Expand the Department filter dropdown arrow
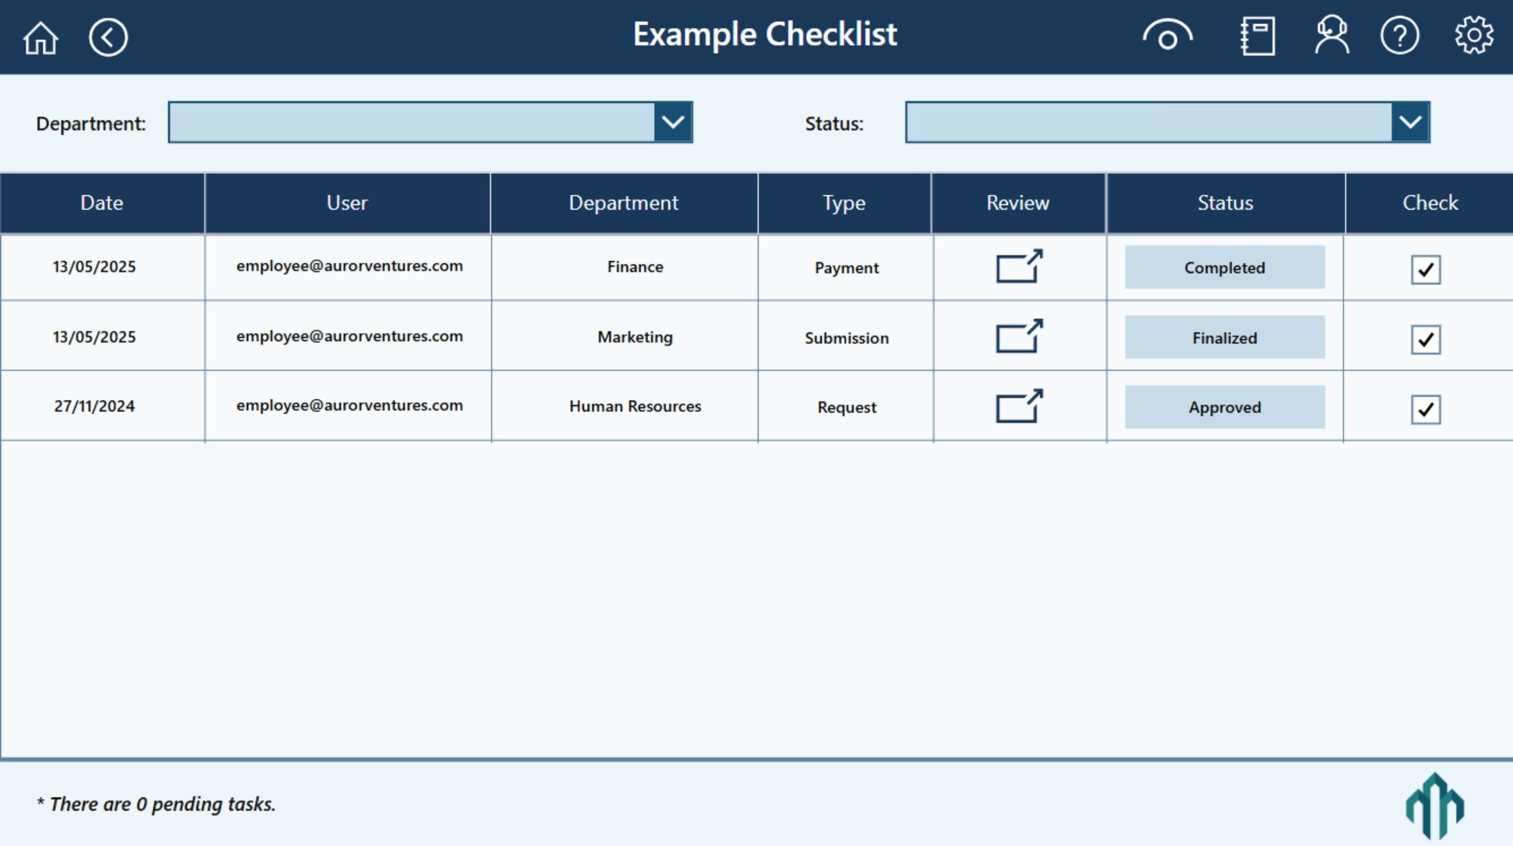Viewport: 1513px width, 846px height. tap(673, 122)
